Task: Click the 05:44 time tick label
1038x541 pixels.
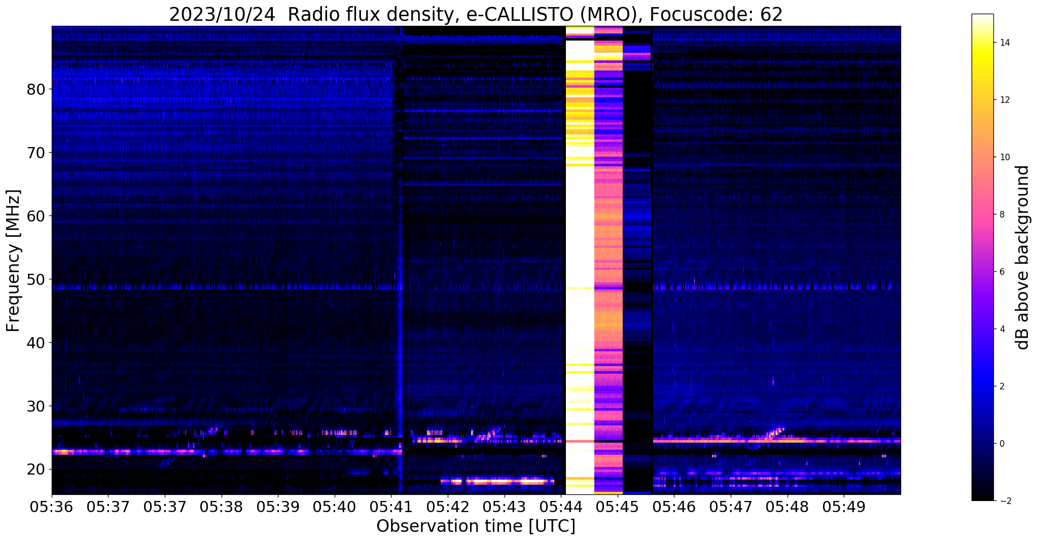Action: click(x=561, y=507)
